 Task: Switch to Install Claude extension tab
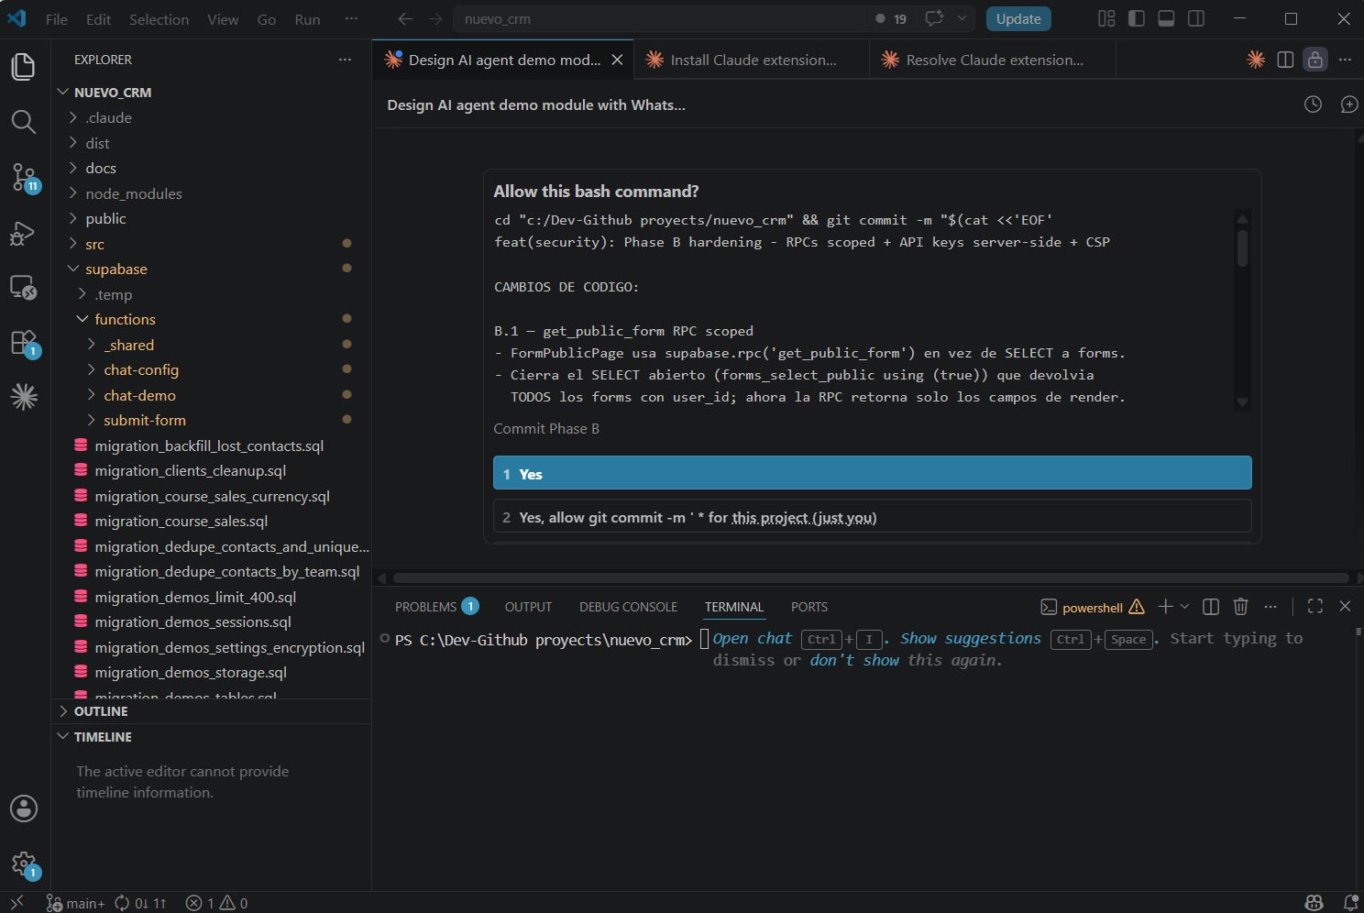coord(752,60)
